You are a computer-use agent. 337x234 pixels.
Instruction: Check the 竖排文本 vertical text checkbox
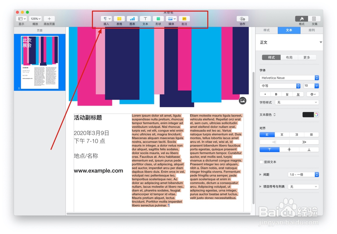tap(261, 162)
